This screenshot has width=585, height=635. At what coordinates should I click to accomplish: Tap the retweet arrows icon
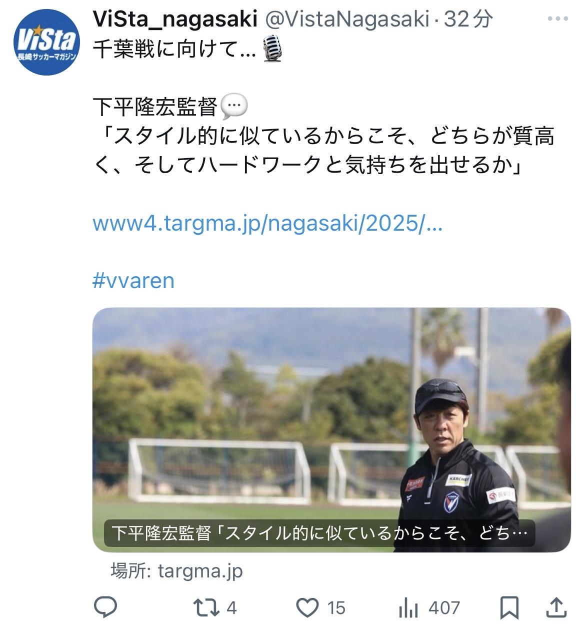tap(206, 608)
